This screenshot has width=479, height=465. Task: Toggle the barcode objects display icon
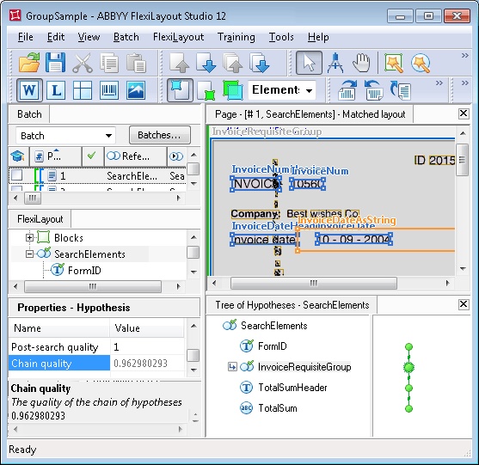click(109, 90)
